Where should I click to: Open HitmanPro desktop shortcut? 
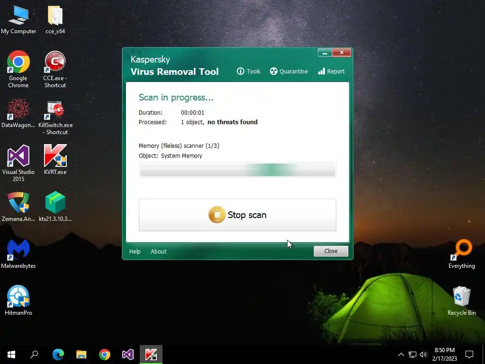click(x=18, y=300)
